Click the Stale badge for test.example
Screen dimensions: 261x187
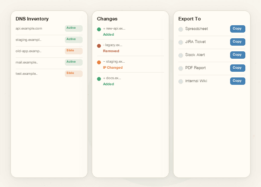(74, 73)
